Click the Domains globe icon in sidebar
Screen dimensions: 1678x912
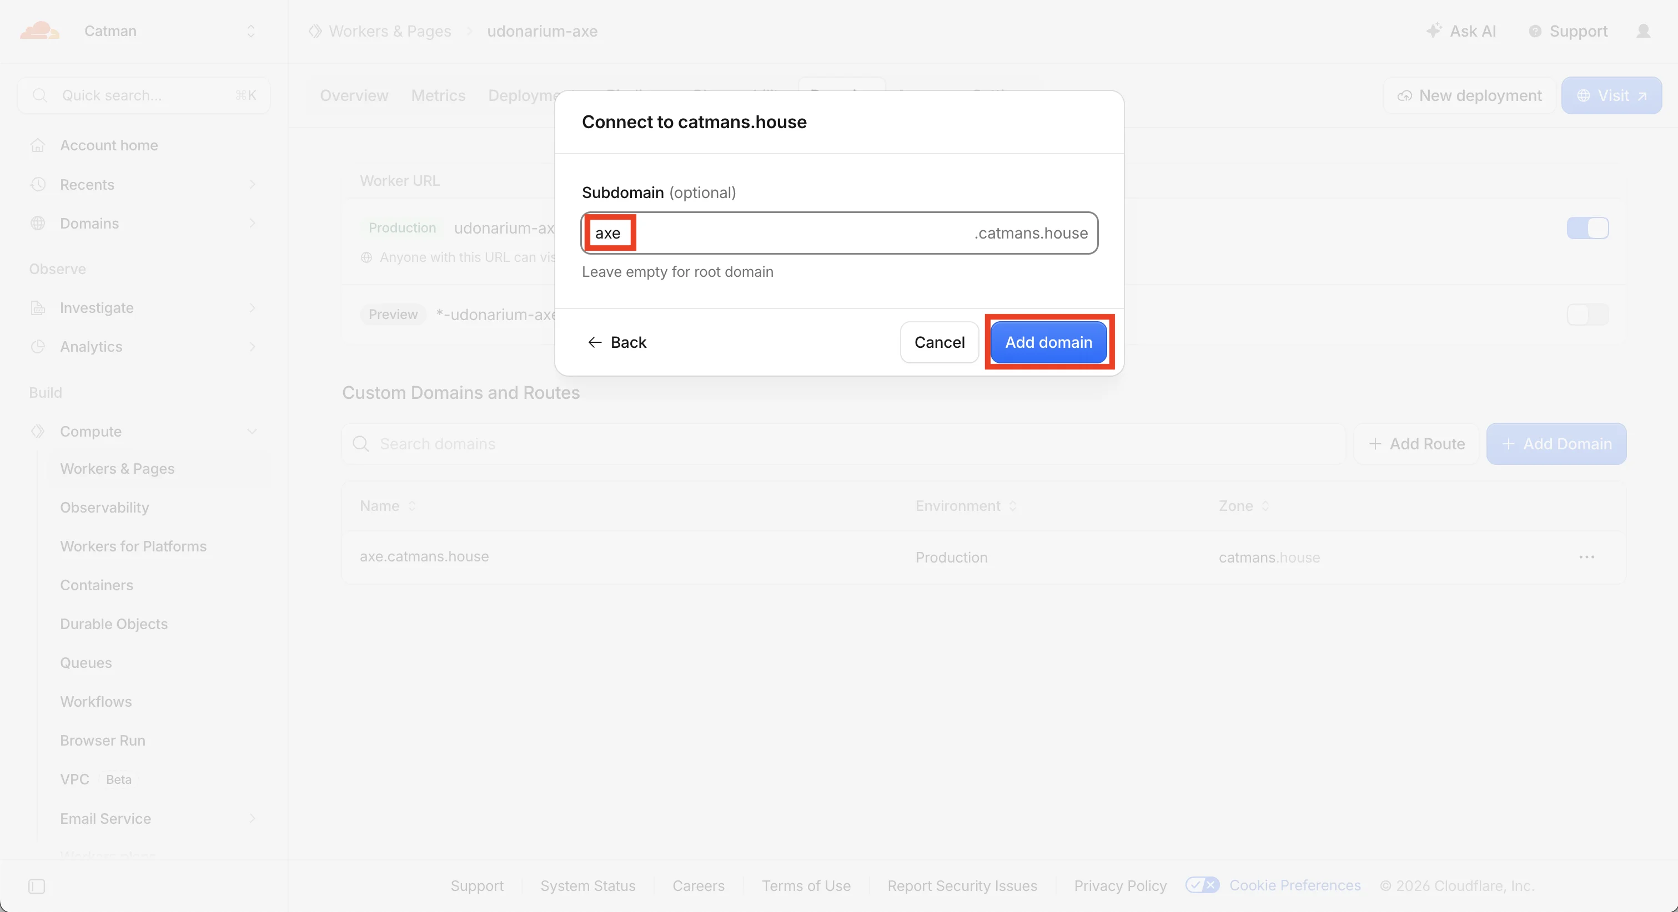38,223
